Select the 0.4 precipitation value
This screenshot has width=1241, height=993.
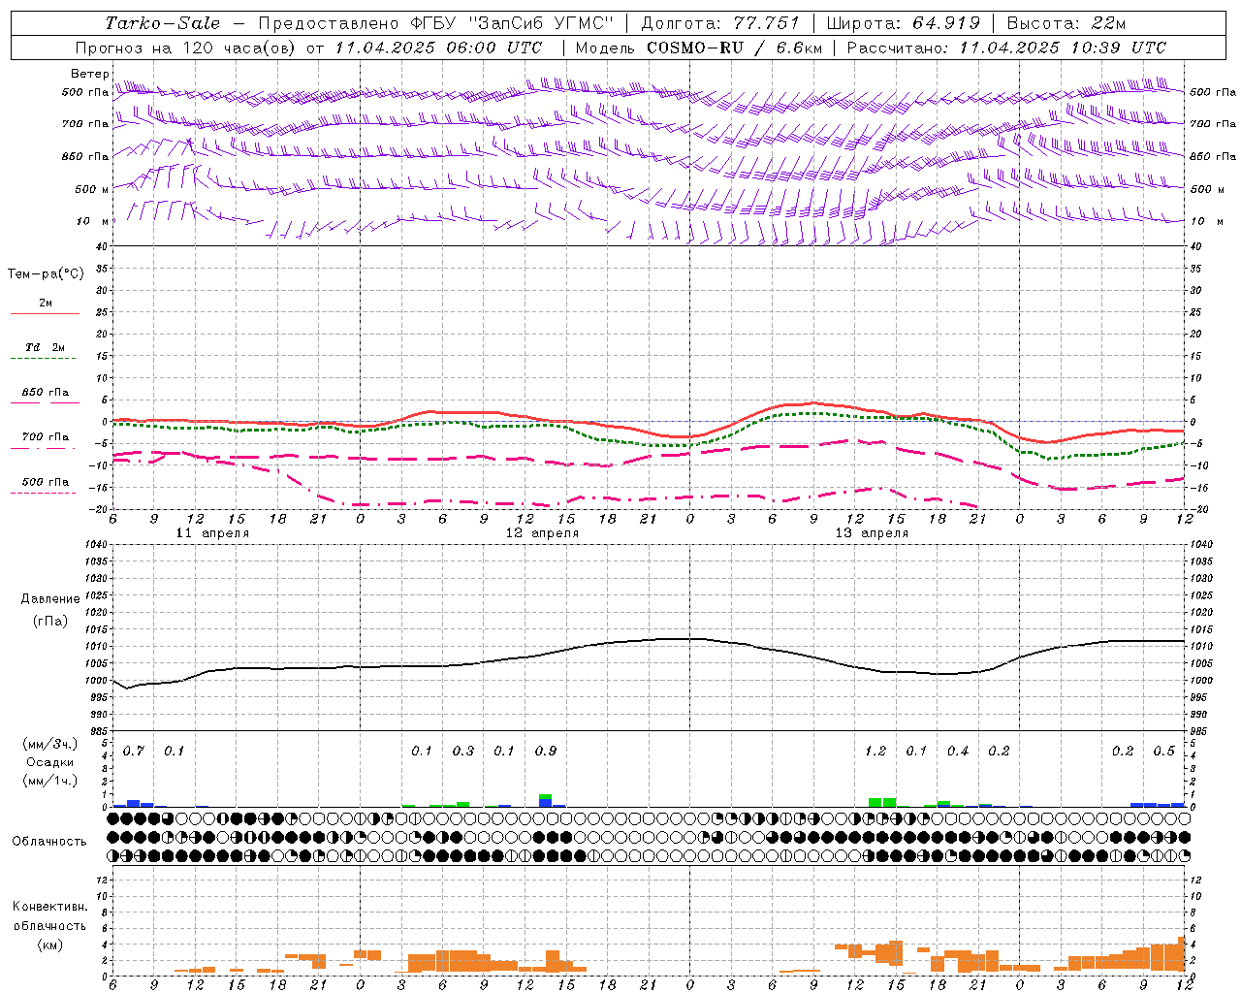(x=958, y=752)
